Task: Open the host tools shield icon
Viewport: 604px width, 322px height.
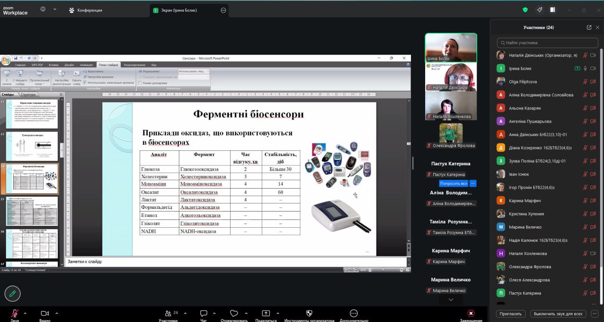Action: pos(309,314)
